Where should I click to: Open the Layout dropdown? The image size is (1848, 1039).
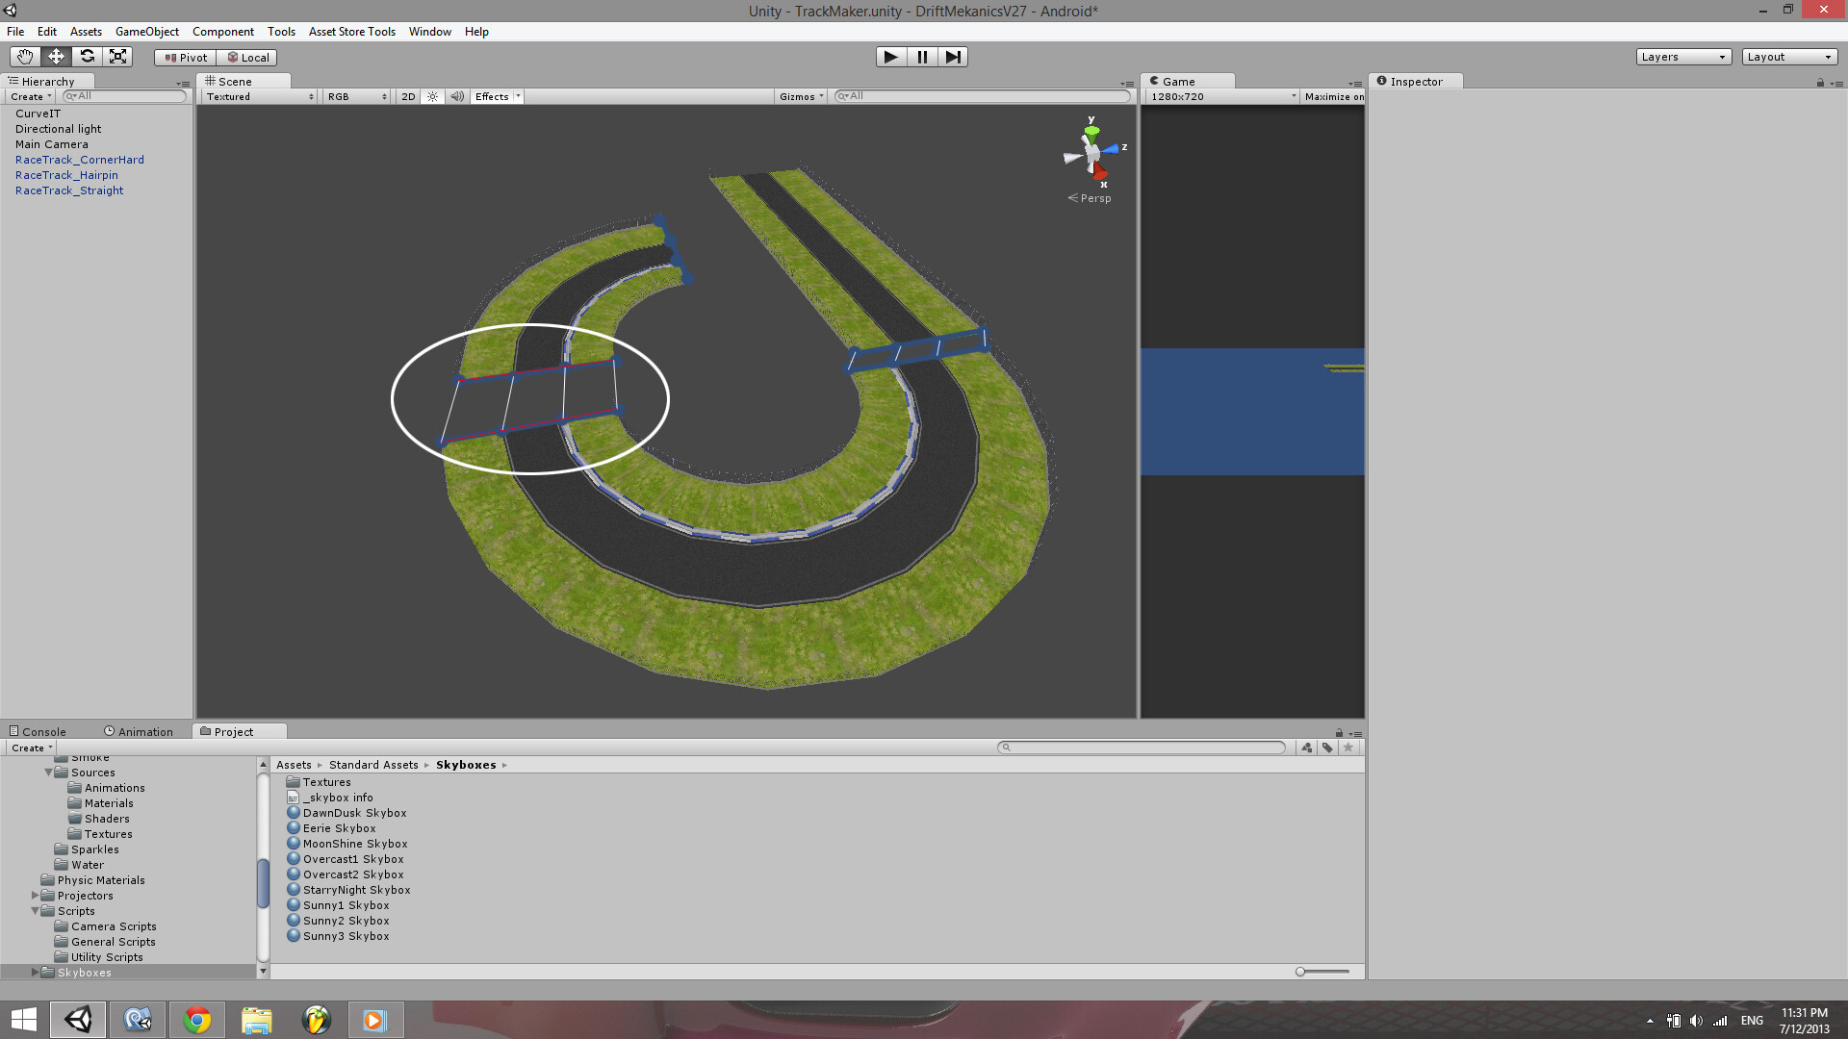point(1788,56)
